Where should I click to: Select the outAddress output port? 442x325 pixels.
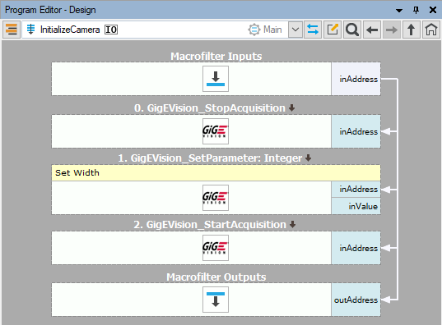(x=356, y=300)
